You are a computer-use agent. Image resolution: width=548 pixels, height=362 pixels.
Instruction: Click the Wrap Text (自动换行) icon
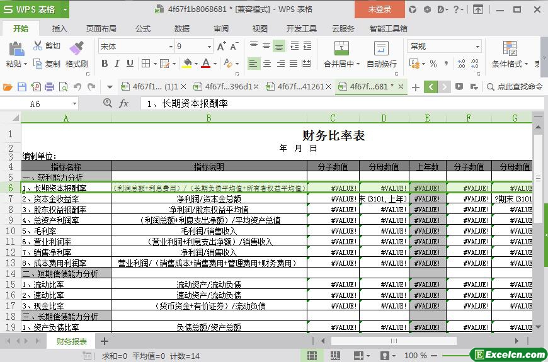click(381, 48)
